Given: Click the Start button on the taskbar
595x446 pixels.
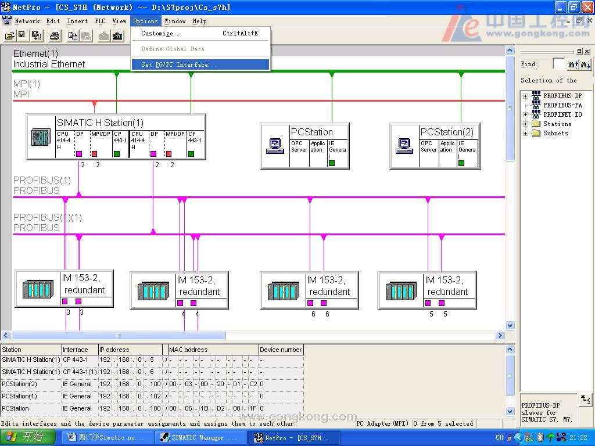Looking at the screenshot, I should [x=27, y=438].
